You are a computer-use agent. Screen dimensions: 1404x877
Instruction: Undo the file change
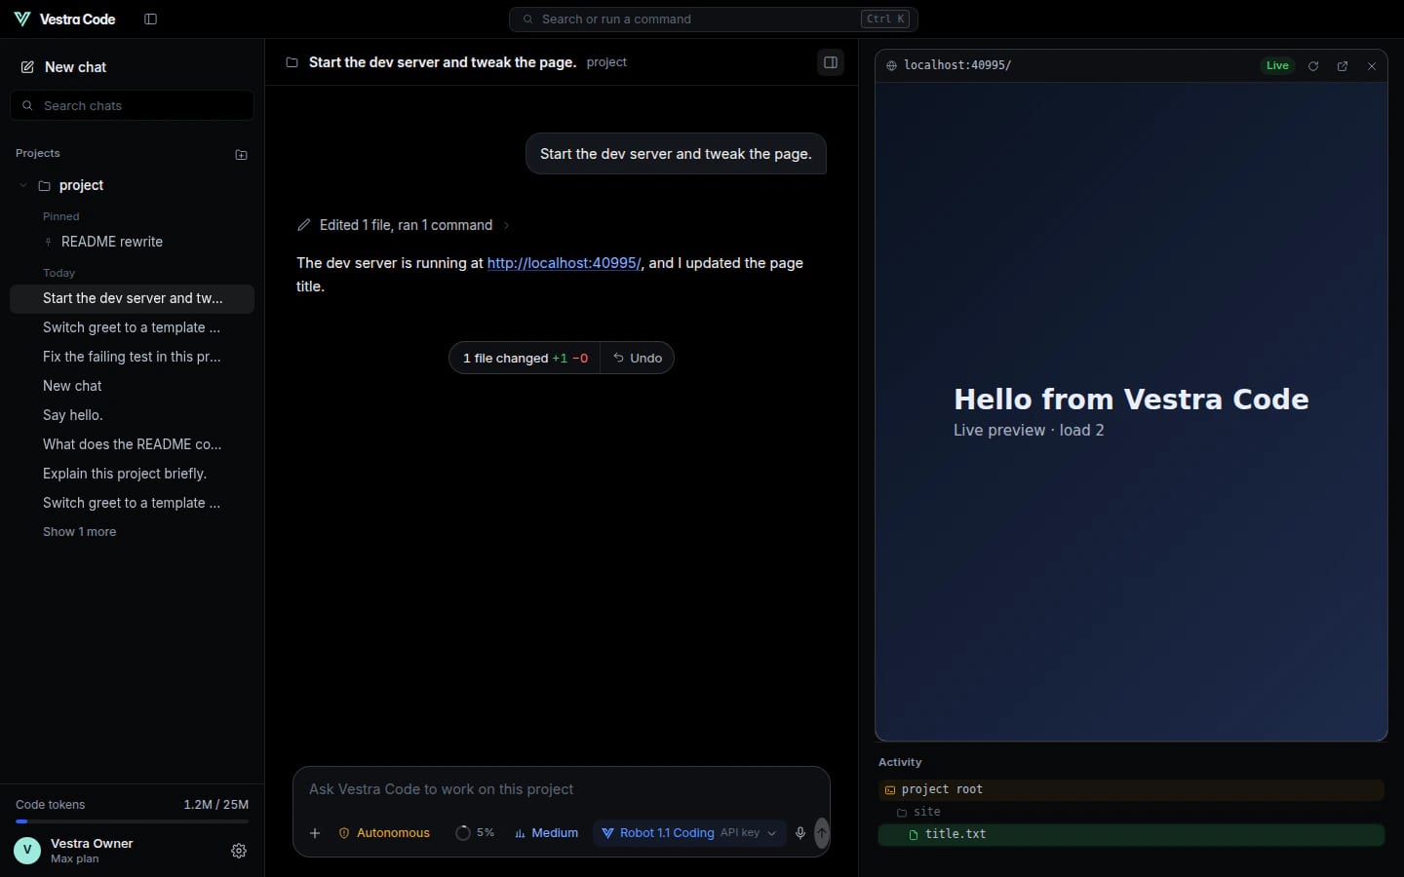pos(637,358)
